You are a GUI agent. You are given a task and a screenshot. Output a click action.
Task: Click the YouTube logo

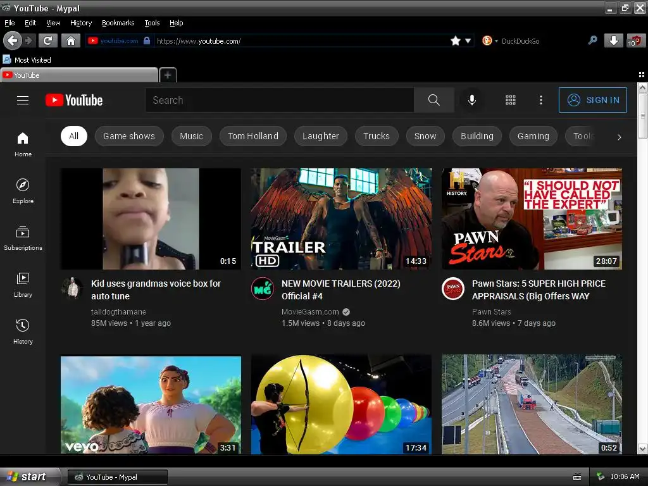tap(74, 100)
